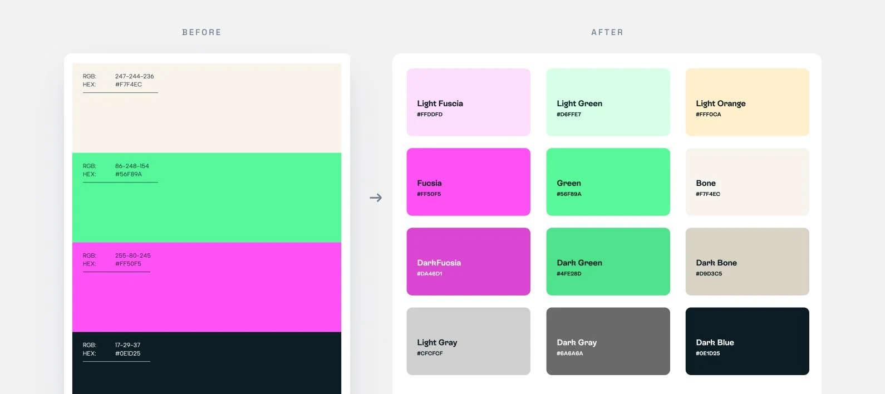Choose the Bone #F7F4EC swatch card

click(747, 182)
